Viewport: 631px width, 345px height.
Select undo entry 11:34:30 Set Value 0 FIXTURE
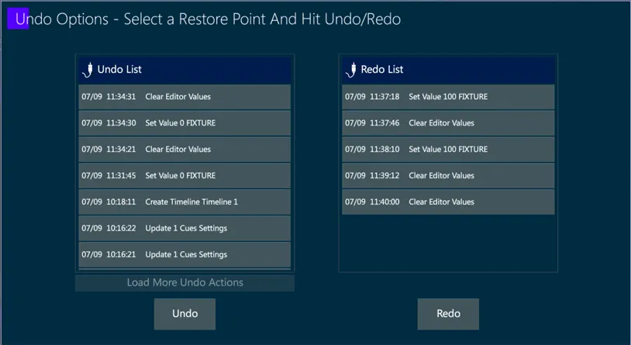(x=184, y=122)
